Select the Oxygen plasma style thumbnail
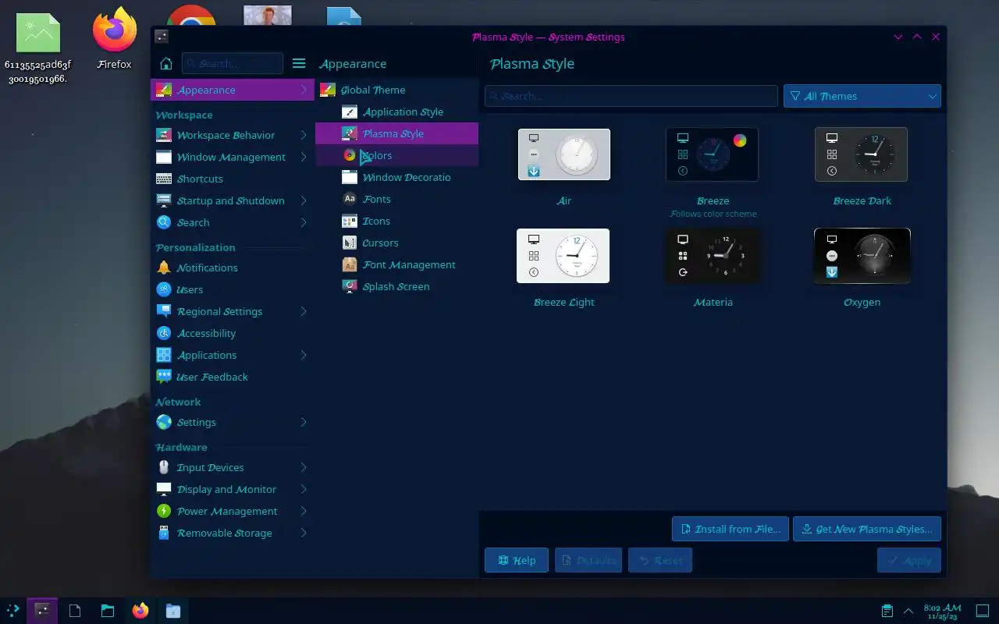The image size is (999, 624). click(x=862, y=256)
